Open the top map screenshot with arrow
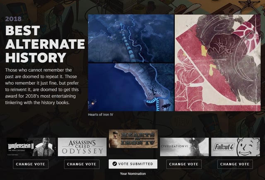The width and height of the screenshot is (265, 180). tap(131, 38)
